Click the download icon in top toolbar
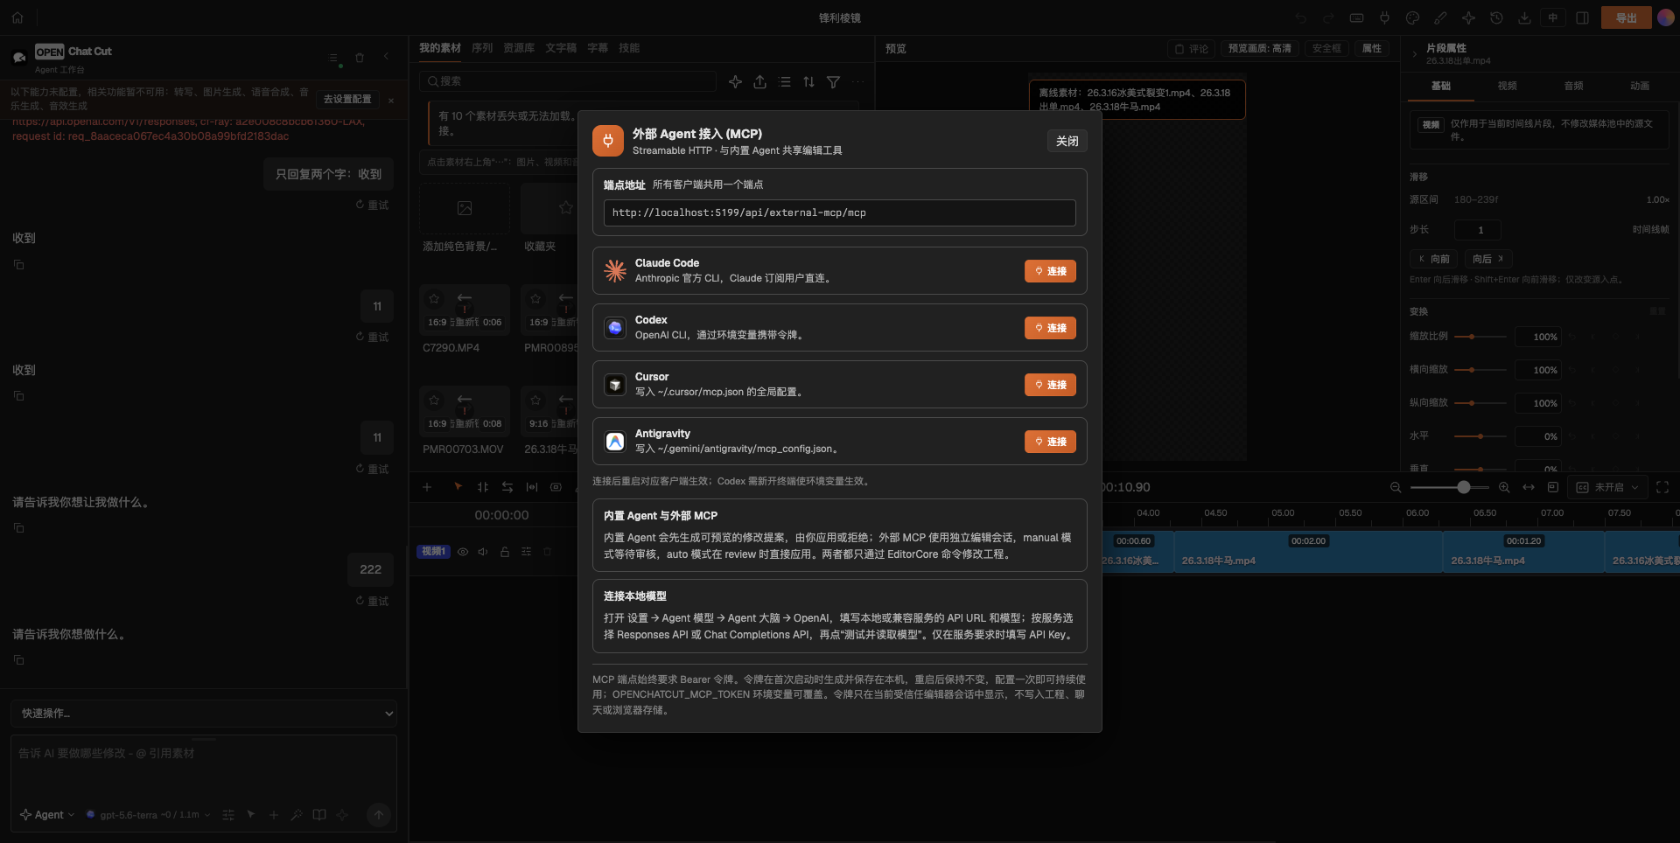The height and width of the screenshot is (843, 1680). pos(1524,18)
